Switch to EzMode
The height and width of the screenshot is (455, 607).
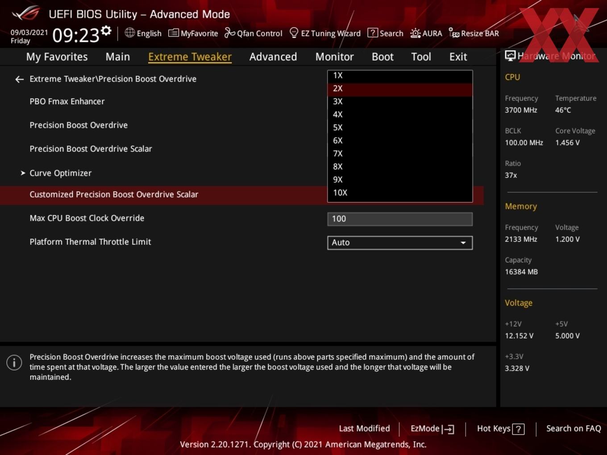[432, 429]
